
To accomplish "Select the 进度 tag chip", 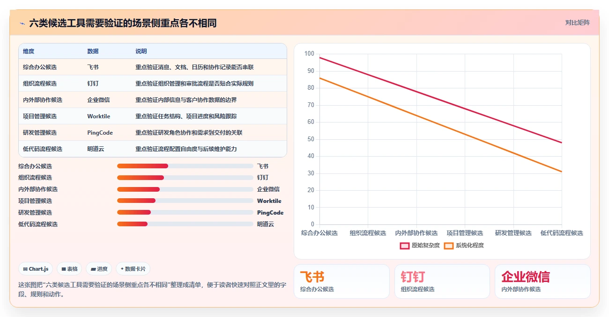I will 99,269.
